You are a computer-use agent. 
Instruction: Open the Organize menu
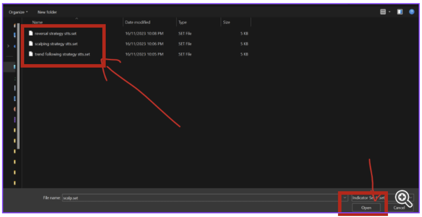coord(18,12)
